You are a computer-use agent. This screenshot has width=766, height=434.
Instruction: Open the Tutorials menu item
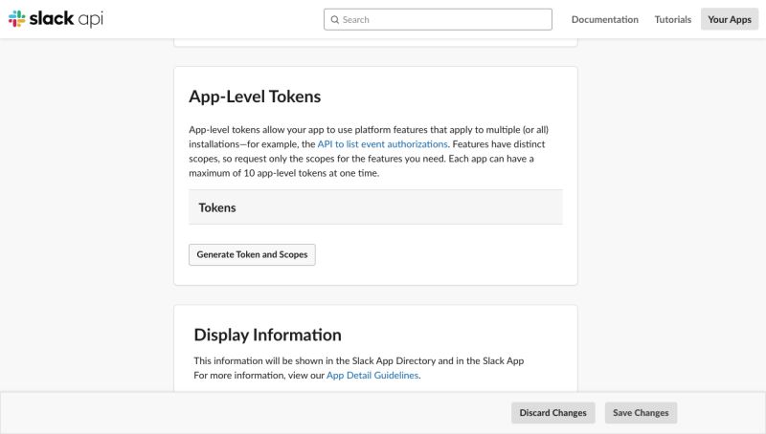(673, 19)
